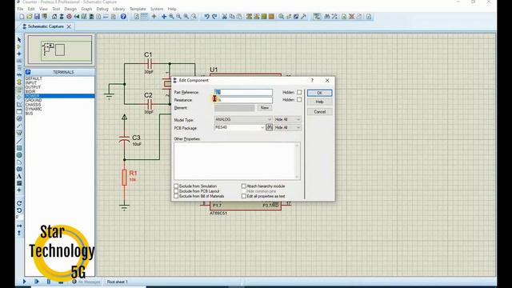Open the Template menu

pos(138,9)
